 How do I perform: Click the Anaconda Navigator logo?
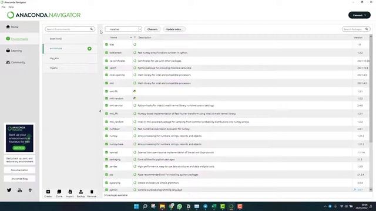tap(43, 15)
